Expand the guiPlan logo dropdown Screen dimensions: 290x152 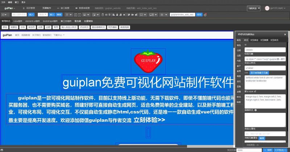click(x=10, y=8)
